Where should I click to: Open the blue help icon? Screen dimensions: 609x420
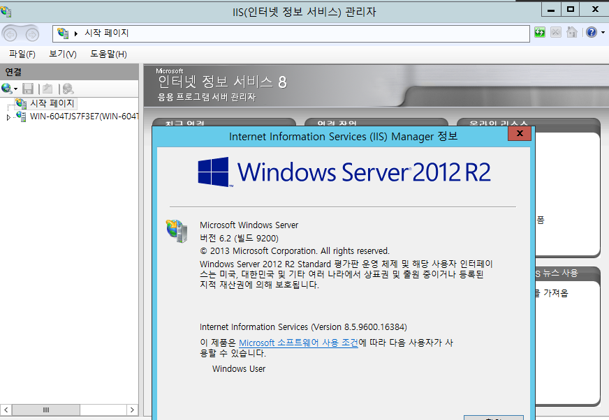point(592,32)
